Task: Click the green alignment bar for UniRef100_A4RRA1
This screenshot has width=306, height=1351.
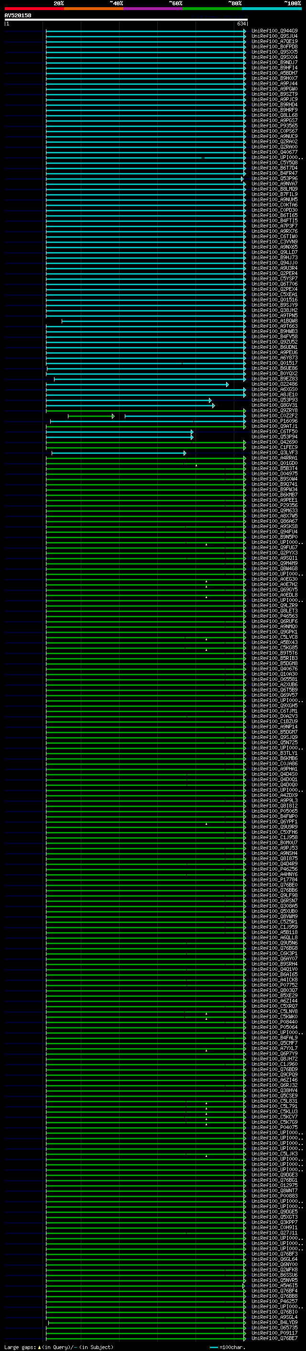Action: [146, 458]
